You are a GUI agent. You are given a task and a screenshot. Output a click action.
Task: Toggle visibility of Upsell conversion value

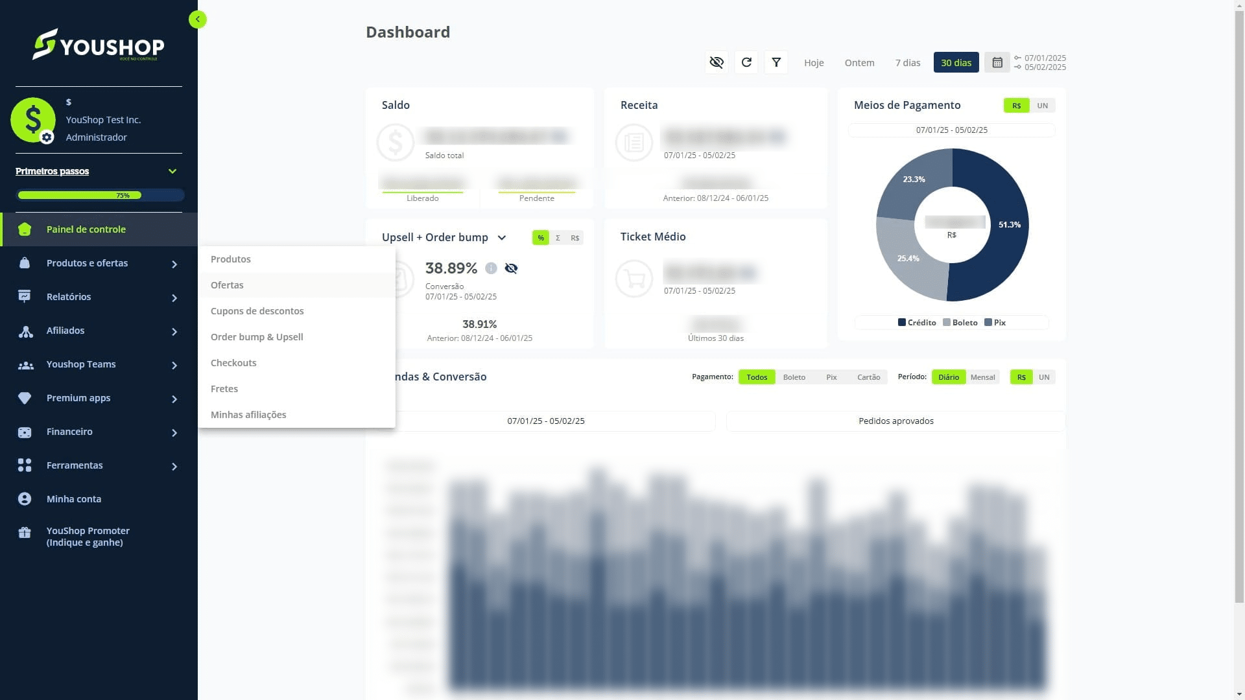[511, 268]
